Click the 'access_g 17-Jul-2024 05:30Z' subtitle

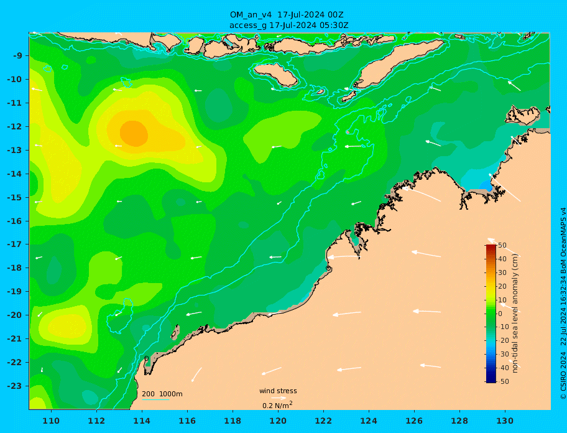click(x=289, y=26)
